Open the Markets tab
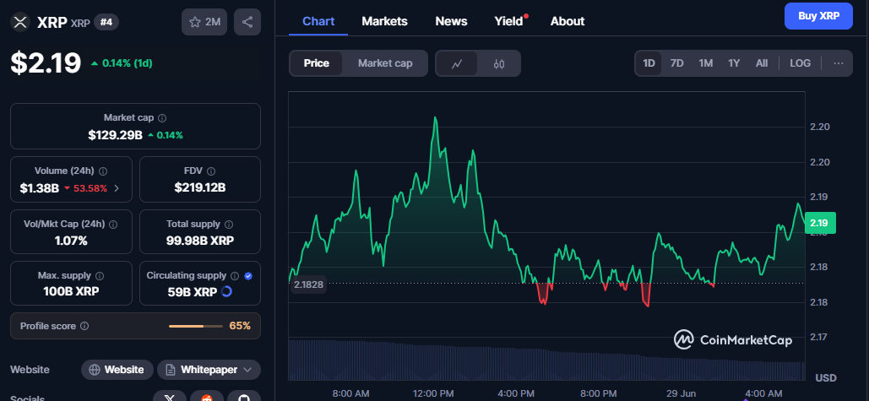 click(x=384, y=21)
